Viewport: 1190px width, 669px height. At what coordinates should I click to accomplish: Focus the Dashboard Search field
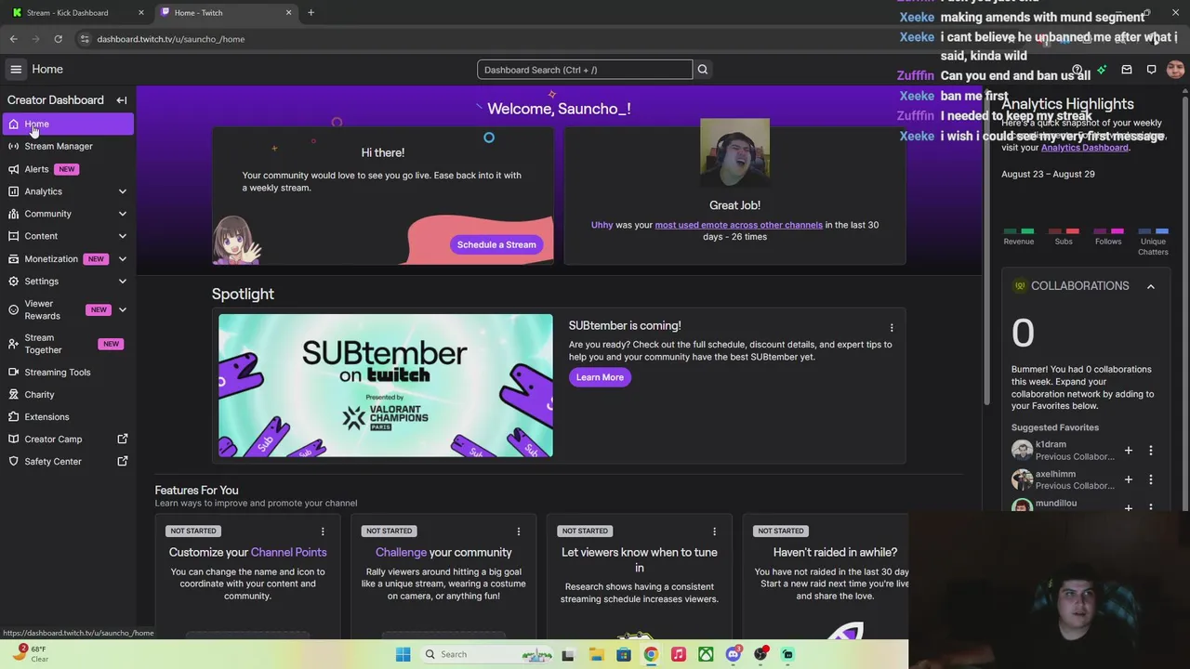(x=585, y=70)
